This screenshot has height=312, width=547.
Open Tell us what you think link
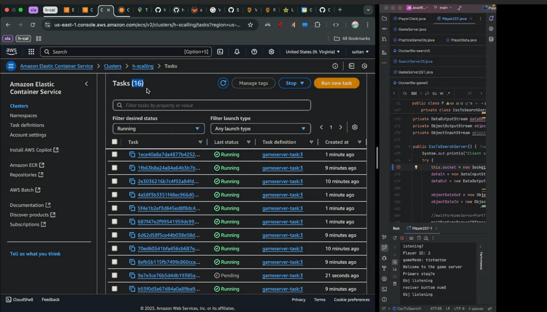click(x=35, y=254)
